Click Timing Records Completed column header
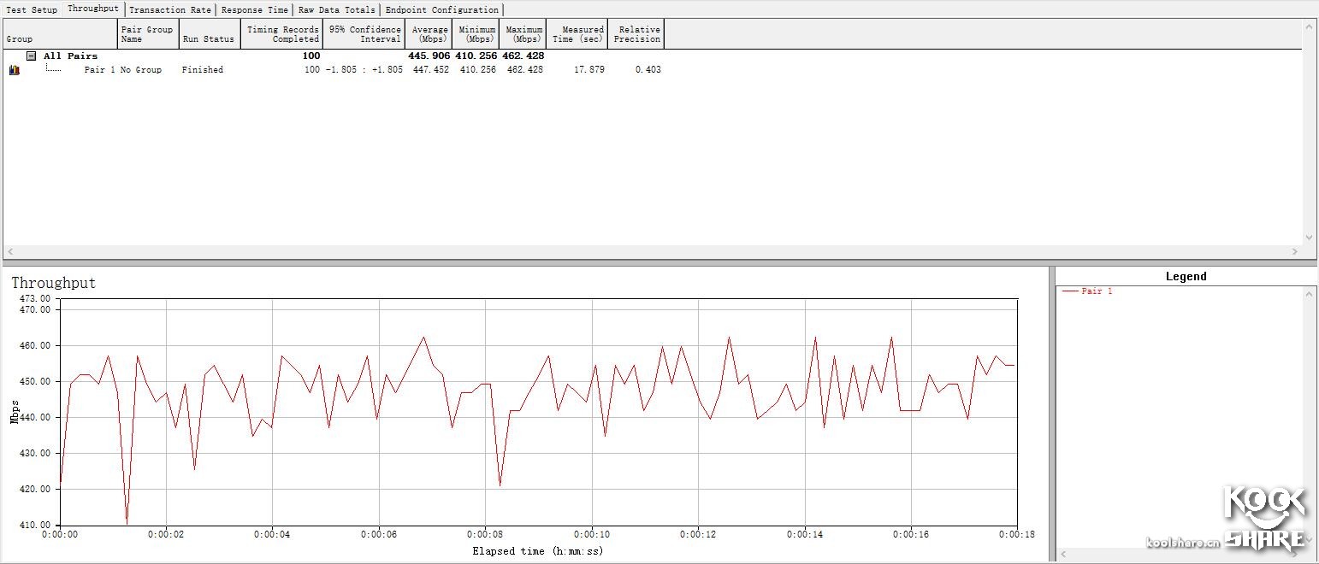The width and height of the screenshot is (1319, 564). point(282,34)
